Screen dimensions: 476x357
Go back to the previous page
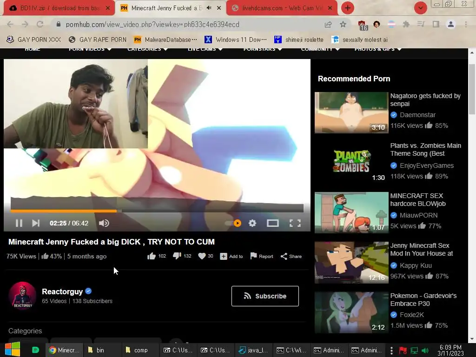10,24
